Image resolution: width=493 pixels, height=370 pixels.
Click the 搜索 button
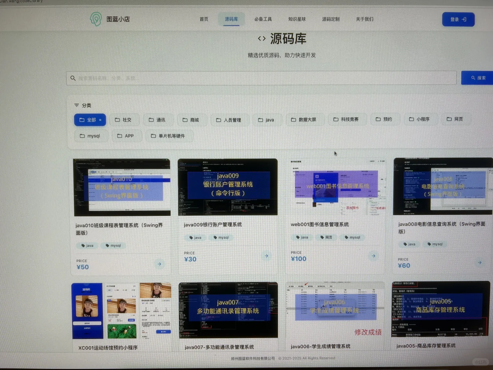coord(477,78)
